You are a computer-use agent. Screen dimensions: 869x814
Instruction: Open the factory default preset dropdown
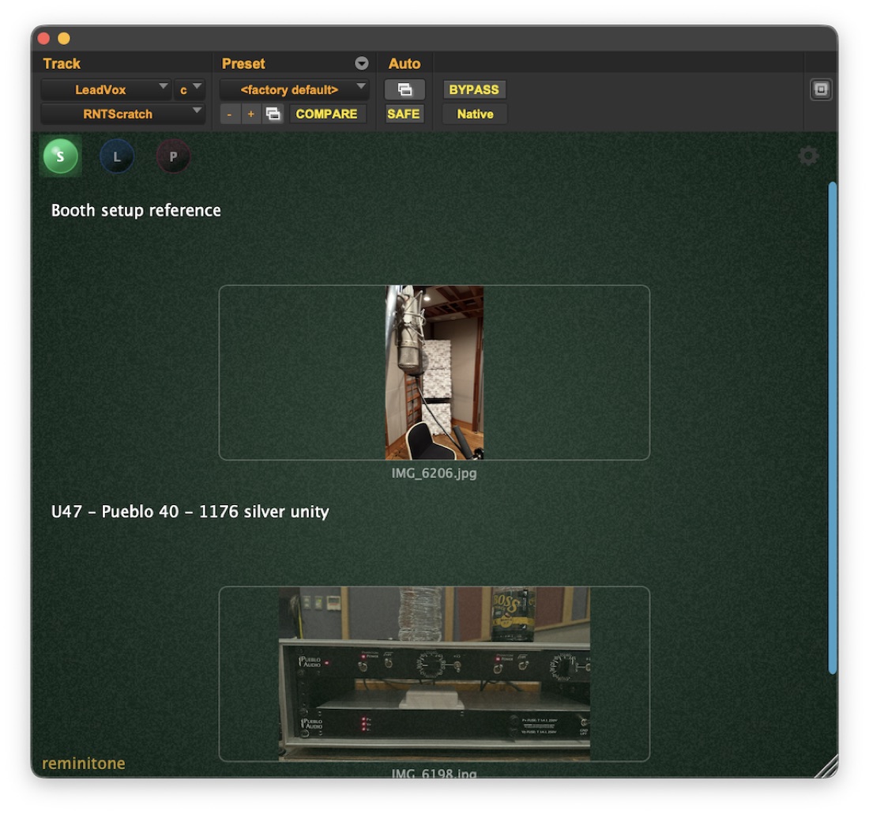coord(294,89)
